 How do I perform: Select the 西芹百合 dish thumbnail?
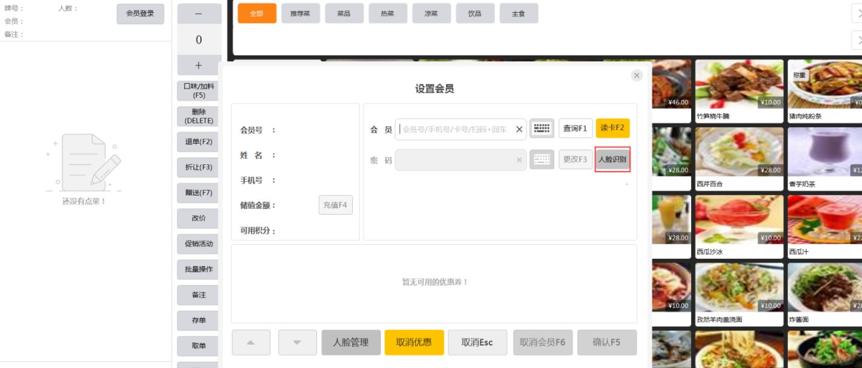(x=739, y=153)
